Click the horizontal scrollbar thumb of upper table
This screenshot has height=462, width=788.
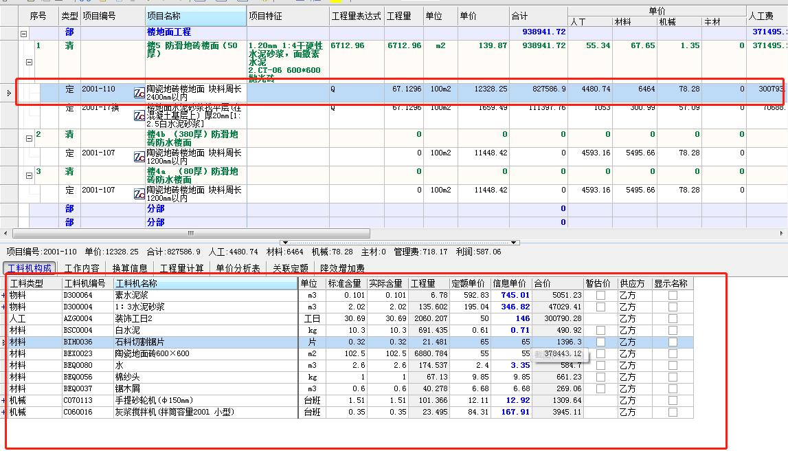point(191,233)
